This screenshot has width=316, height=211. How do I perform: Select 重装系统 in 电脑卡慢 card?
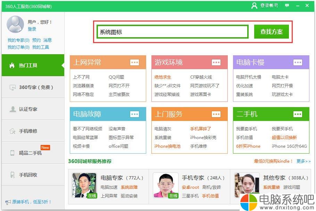coord(244,95)
